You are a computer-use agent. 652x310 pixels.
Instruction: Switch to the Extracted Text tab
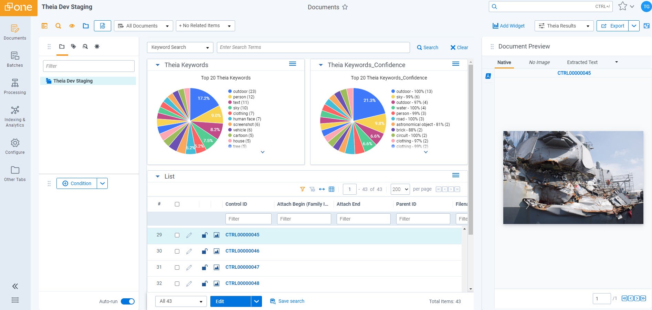pyautogui.click(x=582, y=62)
